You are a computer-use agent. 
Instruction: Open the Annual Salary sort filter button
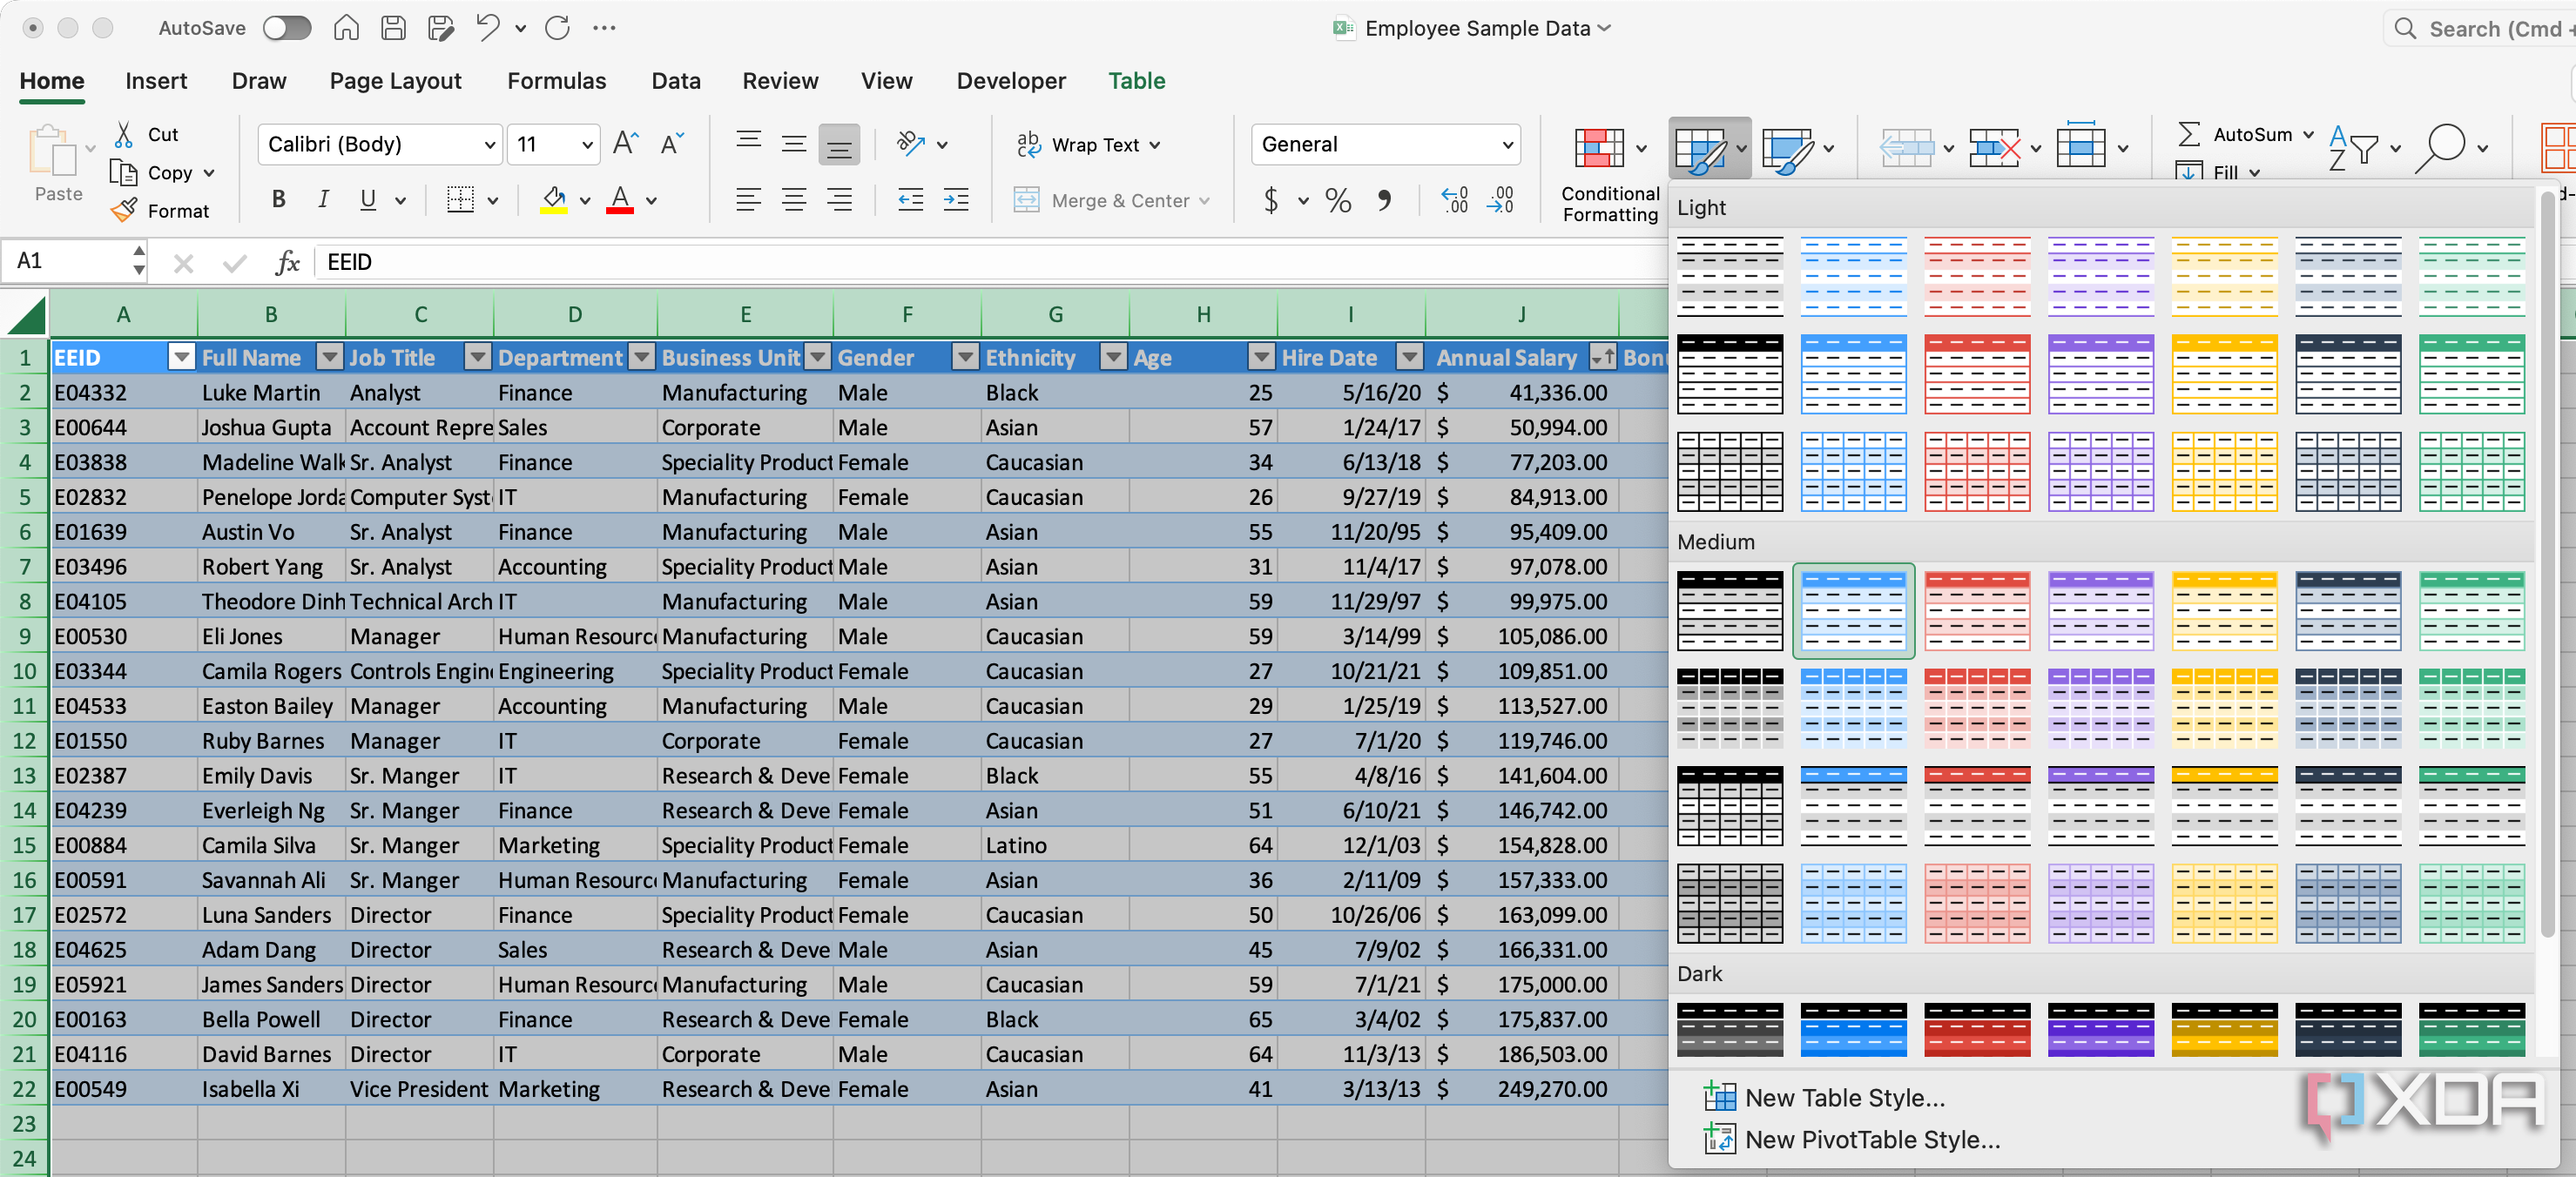[1603, 357]
